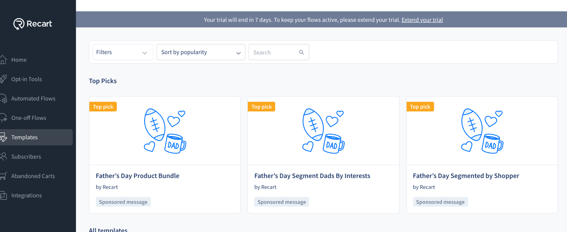Click the Opt-in Tools rocket icon
This screenshot has height=232, width=567.
pos(3,79)
